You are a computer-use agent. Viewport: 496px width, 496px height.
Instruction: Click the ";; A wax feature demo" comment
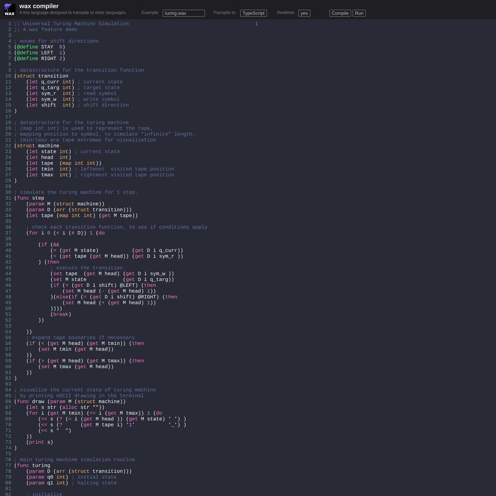46,29
